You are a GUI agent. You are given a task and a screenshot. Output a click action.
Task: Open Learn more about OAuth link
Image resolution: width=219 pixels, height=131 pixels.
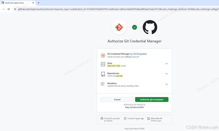tap(134, 128)
